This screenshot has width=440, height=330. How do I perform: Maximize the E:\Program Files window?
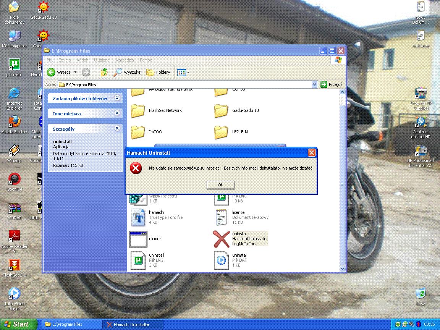[332, 51]
